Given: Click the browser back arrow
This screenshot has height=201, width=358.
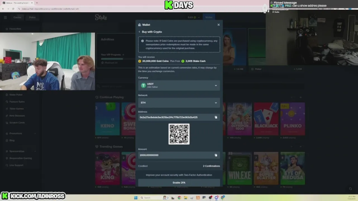Looking at the screenshot, I should [x=3, y=9].
